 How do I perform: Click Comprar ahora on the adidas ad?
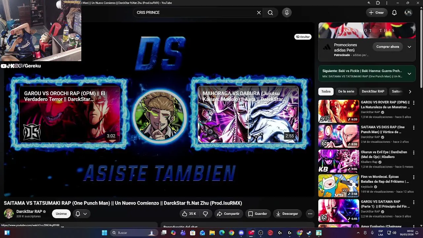[x=388, y=47]
